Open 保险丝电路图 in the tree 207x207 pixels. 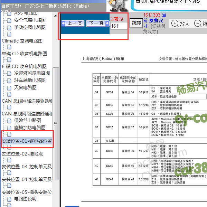(28, 120)
